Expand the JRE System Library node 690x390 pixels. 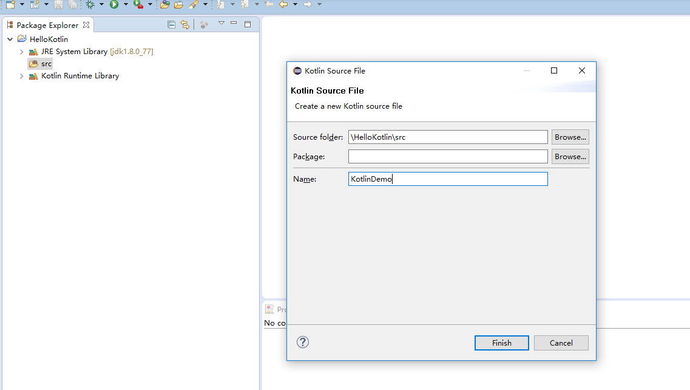pos(21,52)
